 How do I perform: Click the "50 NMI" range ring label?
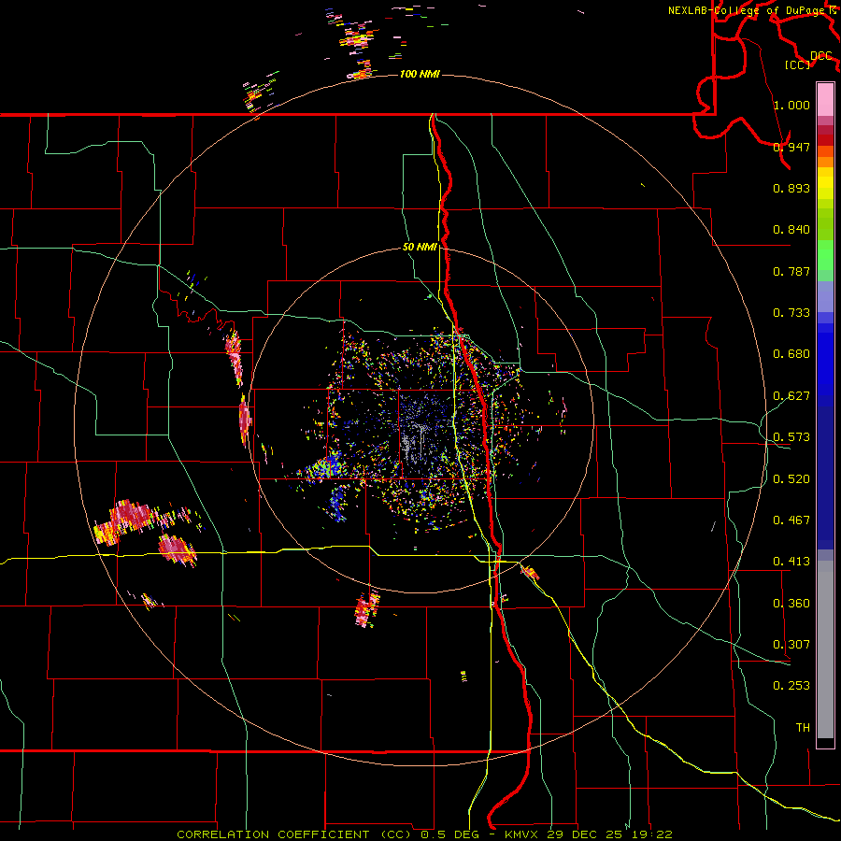tap(420, 248)
